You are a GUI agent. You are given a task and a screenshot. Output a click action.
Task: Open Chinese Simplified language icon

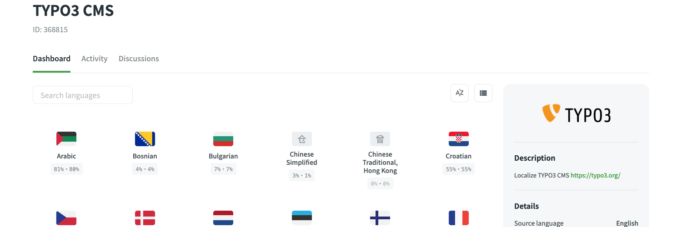pyautogui.click(x=302, y=138)
